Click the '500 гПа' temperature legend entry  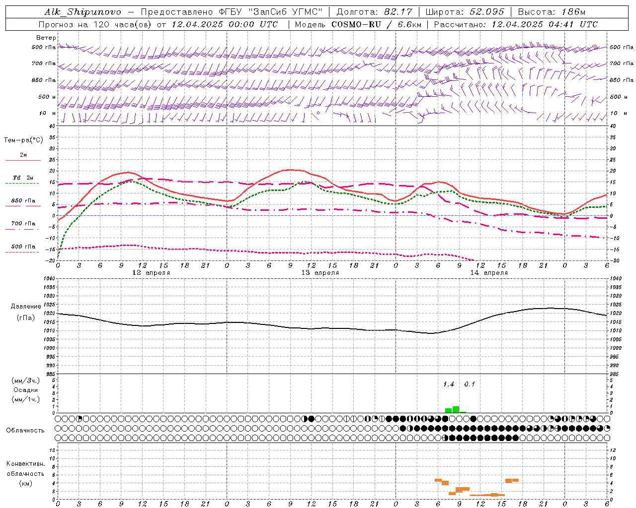(x=23, y=247)
